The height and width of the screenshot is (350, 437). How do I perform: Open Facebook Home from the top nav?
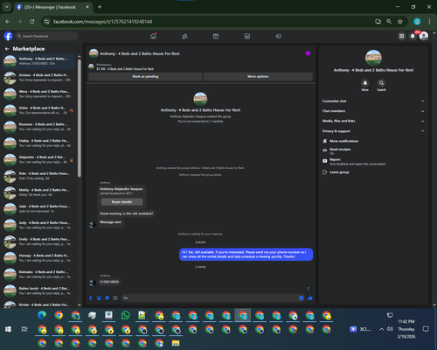coord(153,36)
